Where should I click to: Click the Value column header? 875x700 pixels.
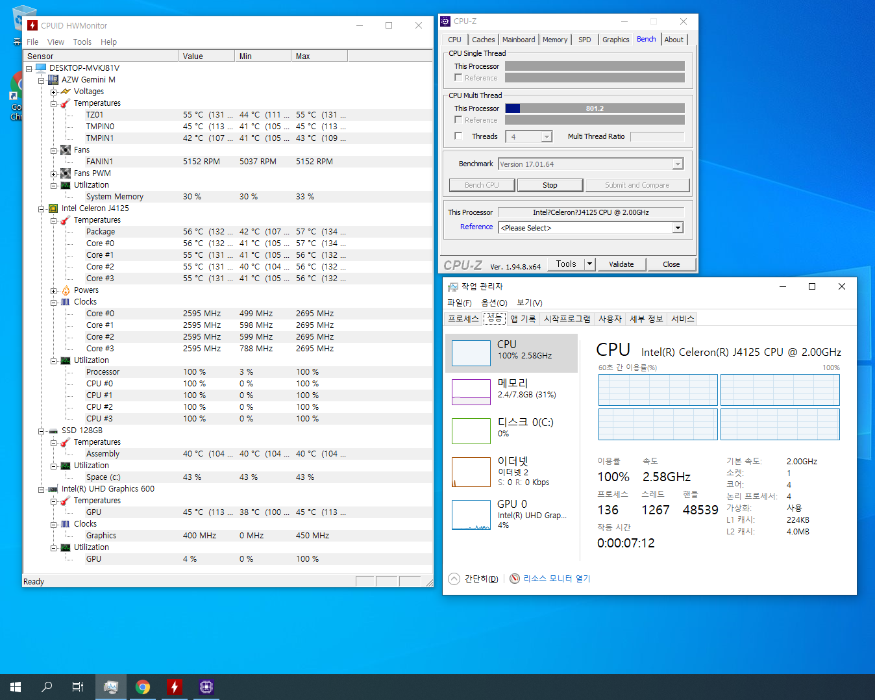[x=206, y=56]
